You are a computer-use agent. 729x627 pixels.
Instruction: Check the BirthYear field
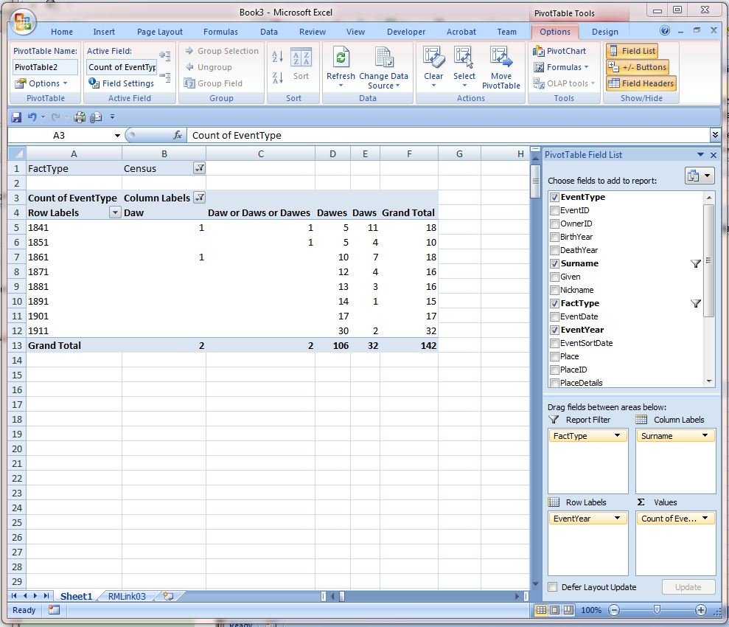554,237
